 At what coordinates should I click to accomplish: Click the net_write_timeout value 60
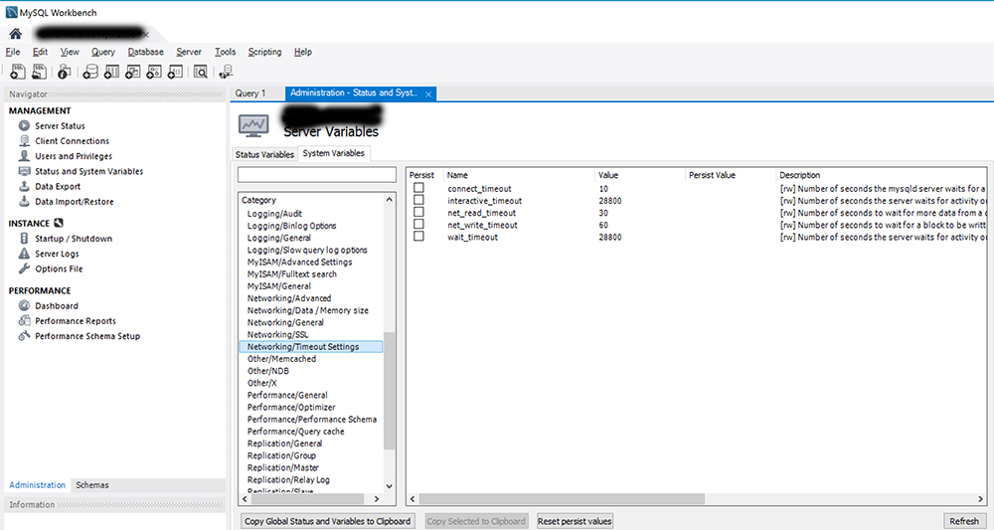[603, 225]
